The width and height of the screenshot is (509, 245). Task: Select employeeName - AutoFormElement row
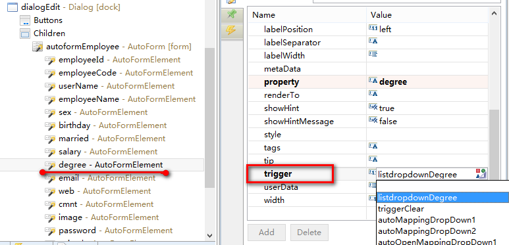[127, 99]
